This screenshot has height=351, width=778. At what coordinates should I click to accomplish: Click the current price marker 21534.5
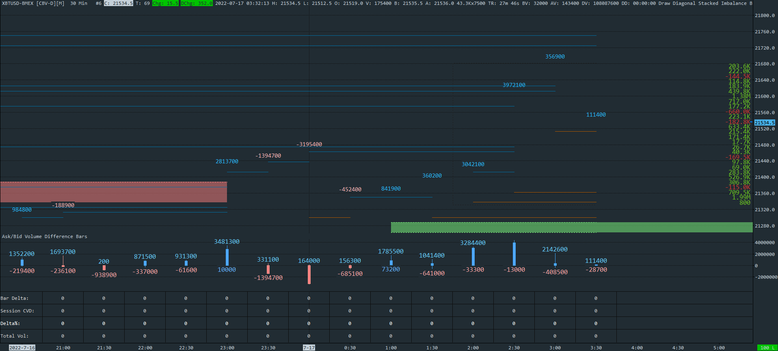tap(765, 122)
